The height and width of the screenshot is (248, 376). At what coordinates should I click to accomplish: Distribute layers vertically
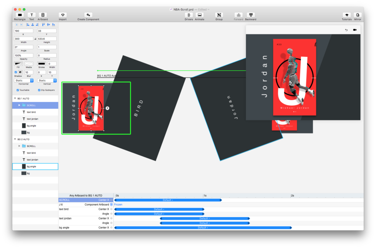coord(21,25)
